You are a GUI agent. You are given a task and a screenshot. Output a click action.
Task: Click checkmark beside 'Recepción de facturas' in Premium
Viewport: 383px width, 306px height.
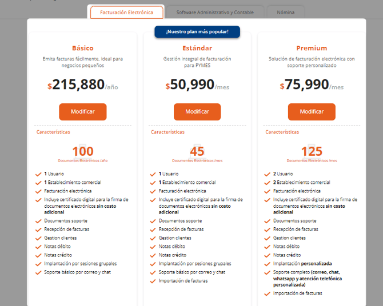(x=267, y=230)
